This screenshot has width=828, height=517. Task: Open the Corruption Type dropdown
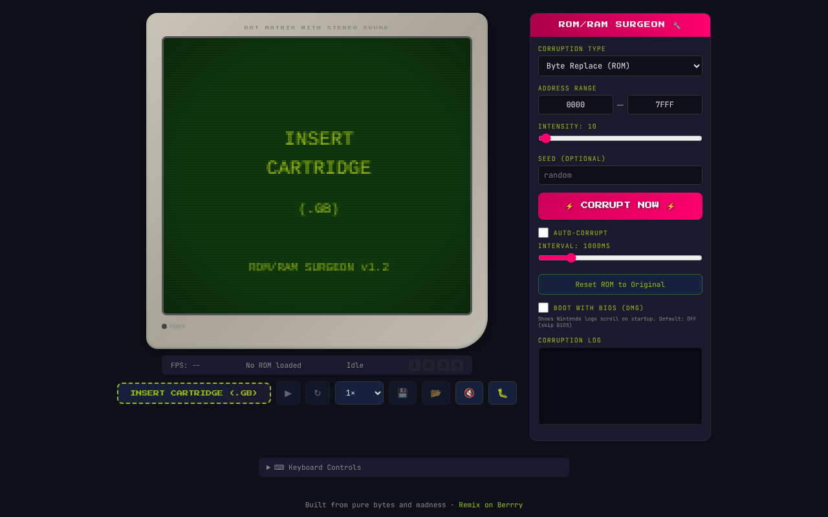620,66
